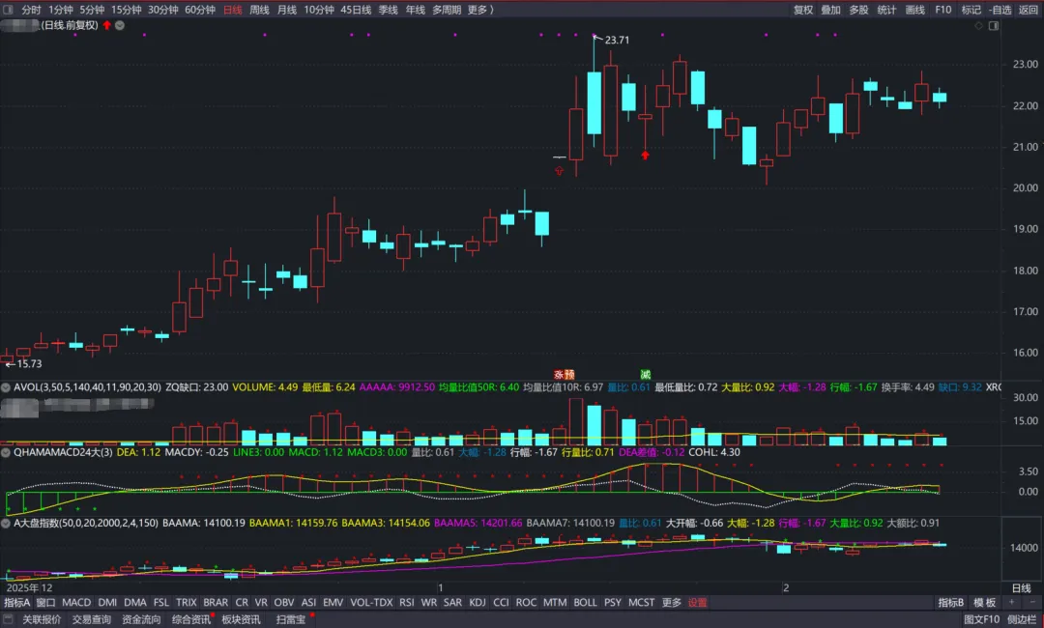Apply the KDJ indicator
The image size is (1044, 628).
[x=478, y=602]
